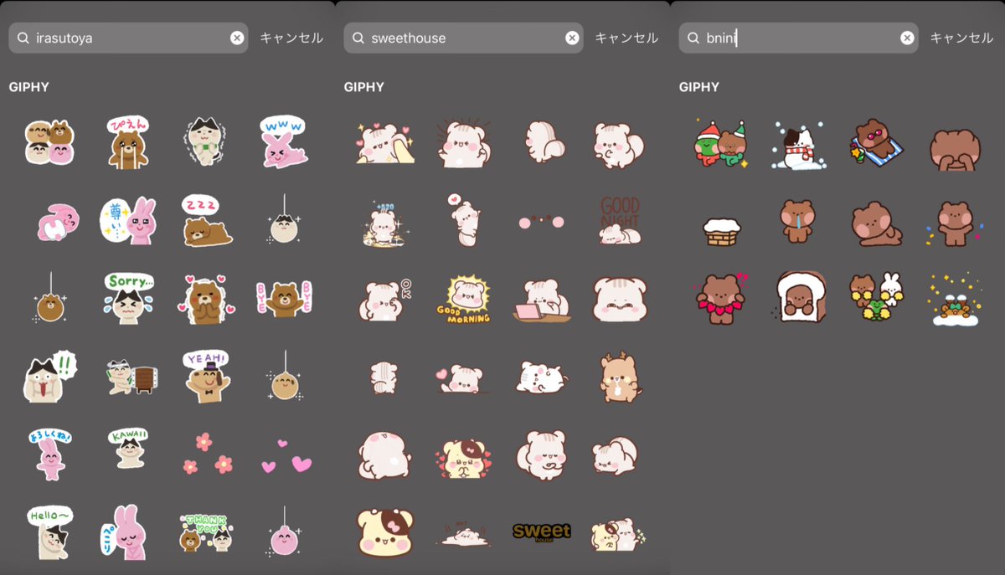The image size is (1005, 575).
Task: Choose the bears in Santa hats sticker
Action: 720,143
